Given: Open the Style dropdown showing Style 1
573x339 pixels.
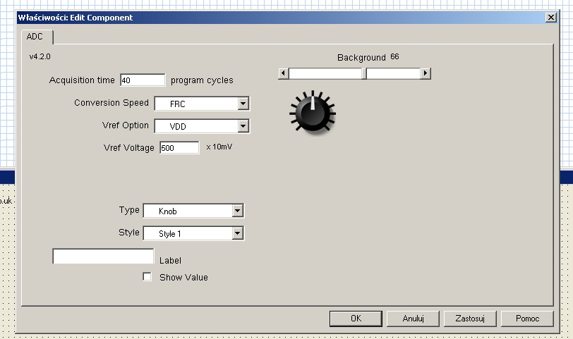Looking at the screenshot, I should click(238, 233).
